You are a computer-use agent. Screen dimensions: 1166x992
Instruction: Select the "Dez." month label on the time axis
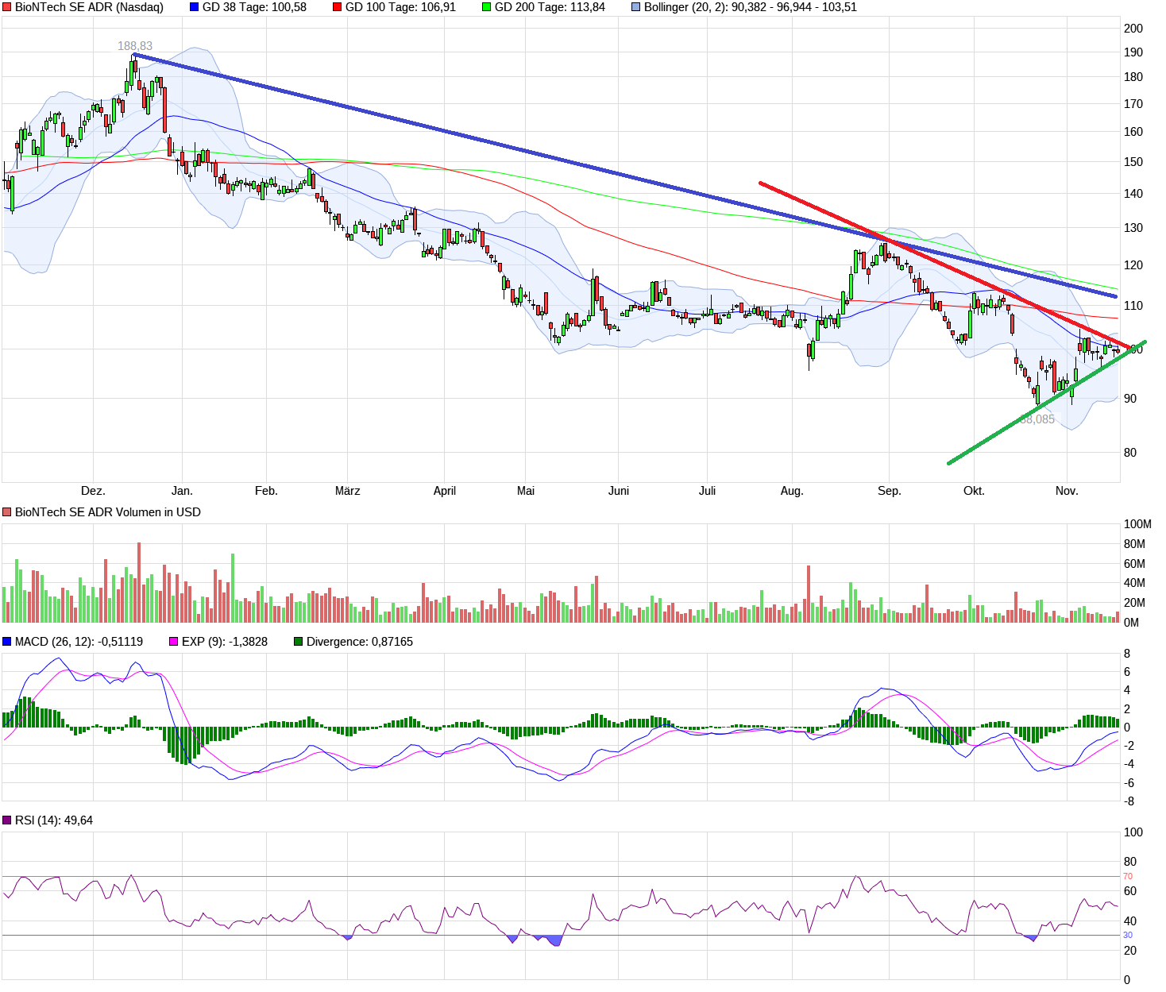tap(93, 491)
